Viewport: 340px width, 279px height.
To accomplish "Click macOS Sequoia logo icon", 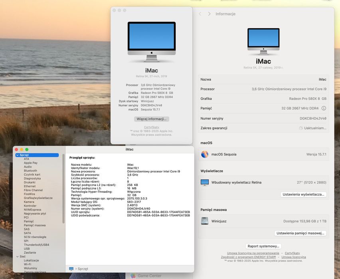I will [x=205, y=154].
